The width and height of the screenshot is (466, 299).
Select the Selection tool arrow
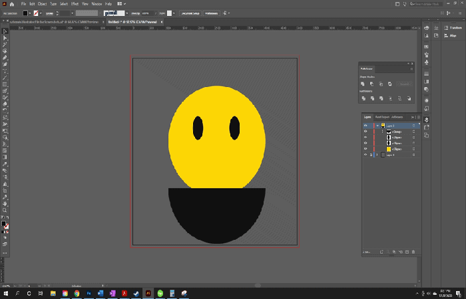click(x=5, y=31)
